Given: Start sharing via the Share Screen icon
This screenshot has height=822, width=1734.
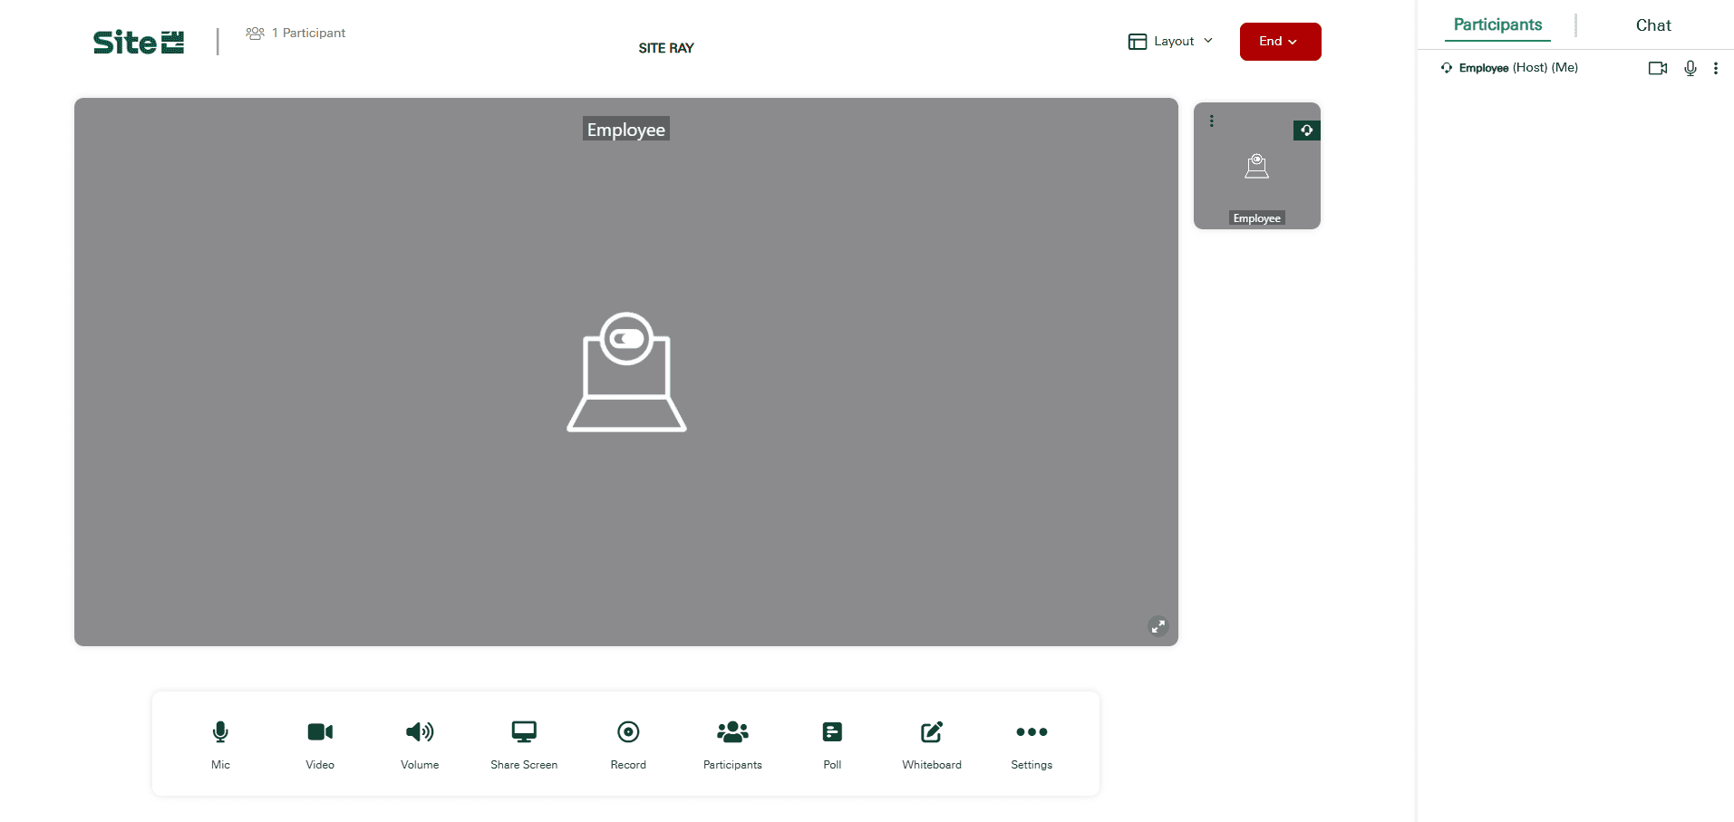Looking at the screenshot, I should [524, 732].
